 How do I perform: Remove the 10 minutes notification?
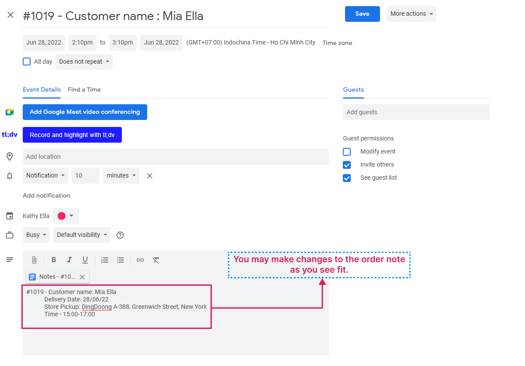click(149, 176)
